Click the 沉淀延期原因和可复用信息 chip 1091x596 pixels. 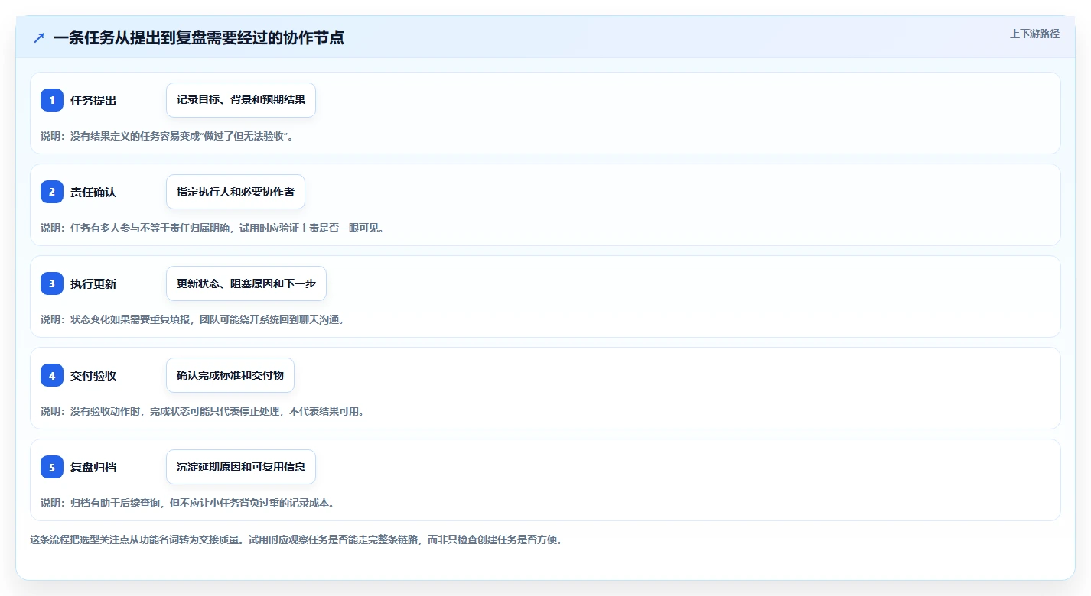241,467
